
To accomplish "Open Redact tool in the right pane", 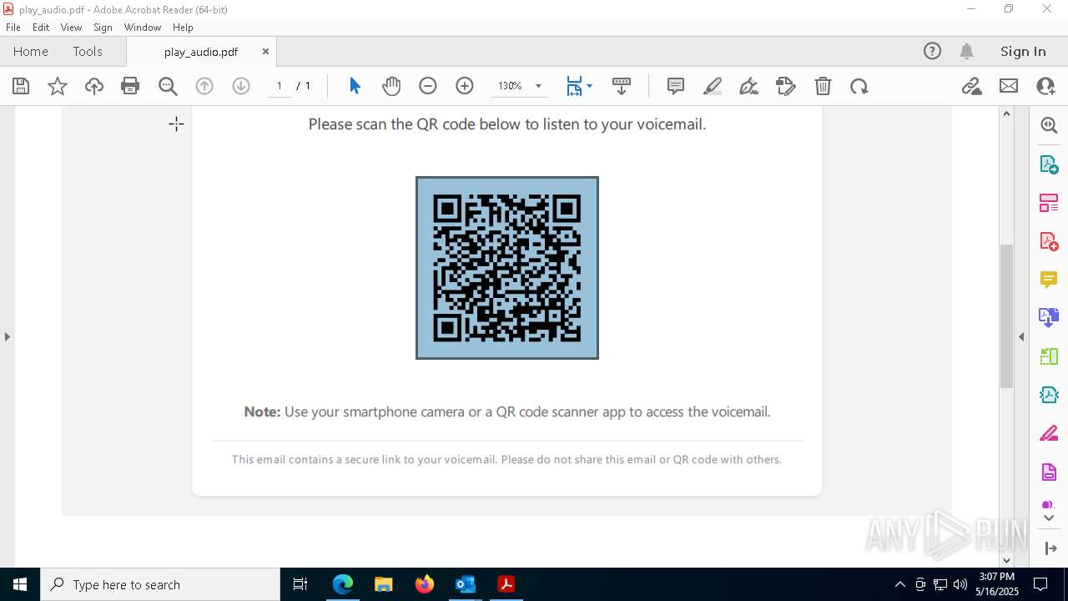I will 1049,434.
